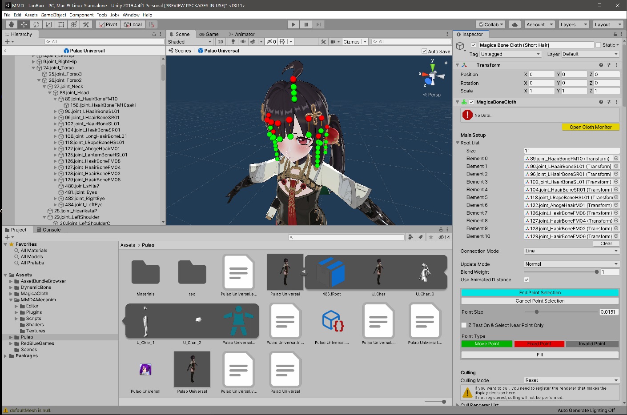Toggle the GameObject active checkbox
Screen dimensions: 627x415
474,45
